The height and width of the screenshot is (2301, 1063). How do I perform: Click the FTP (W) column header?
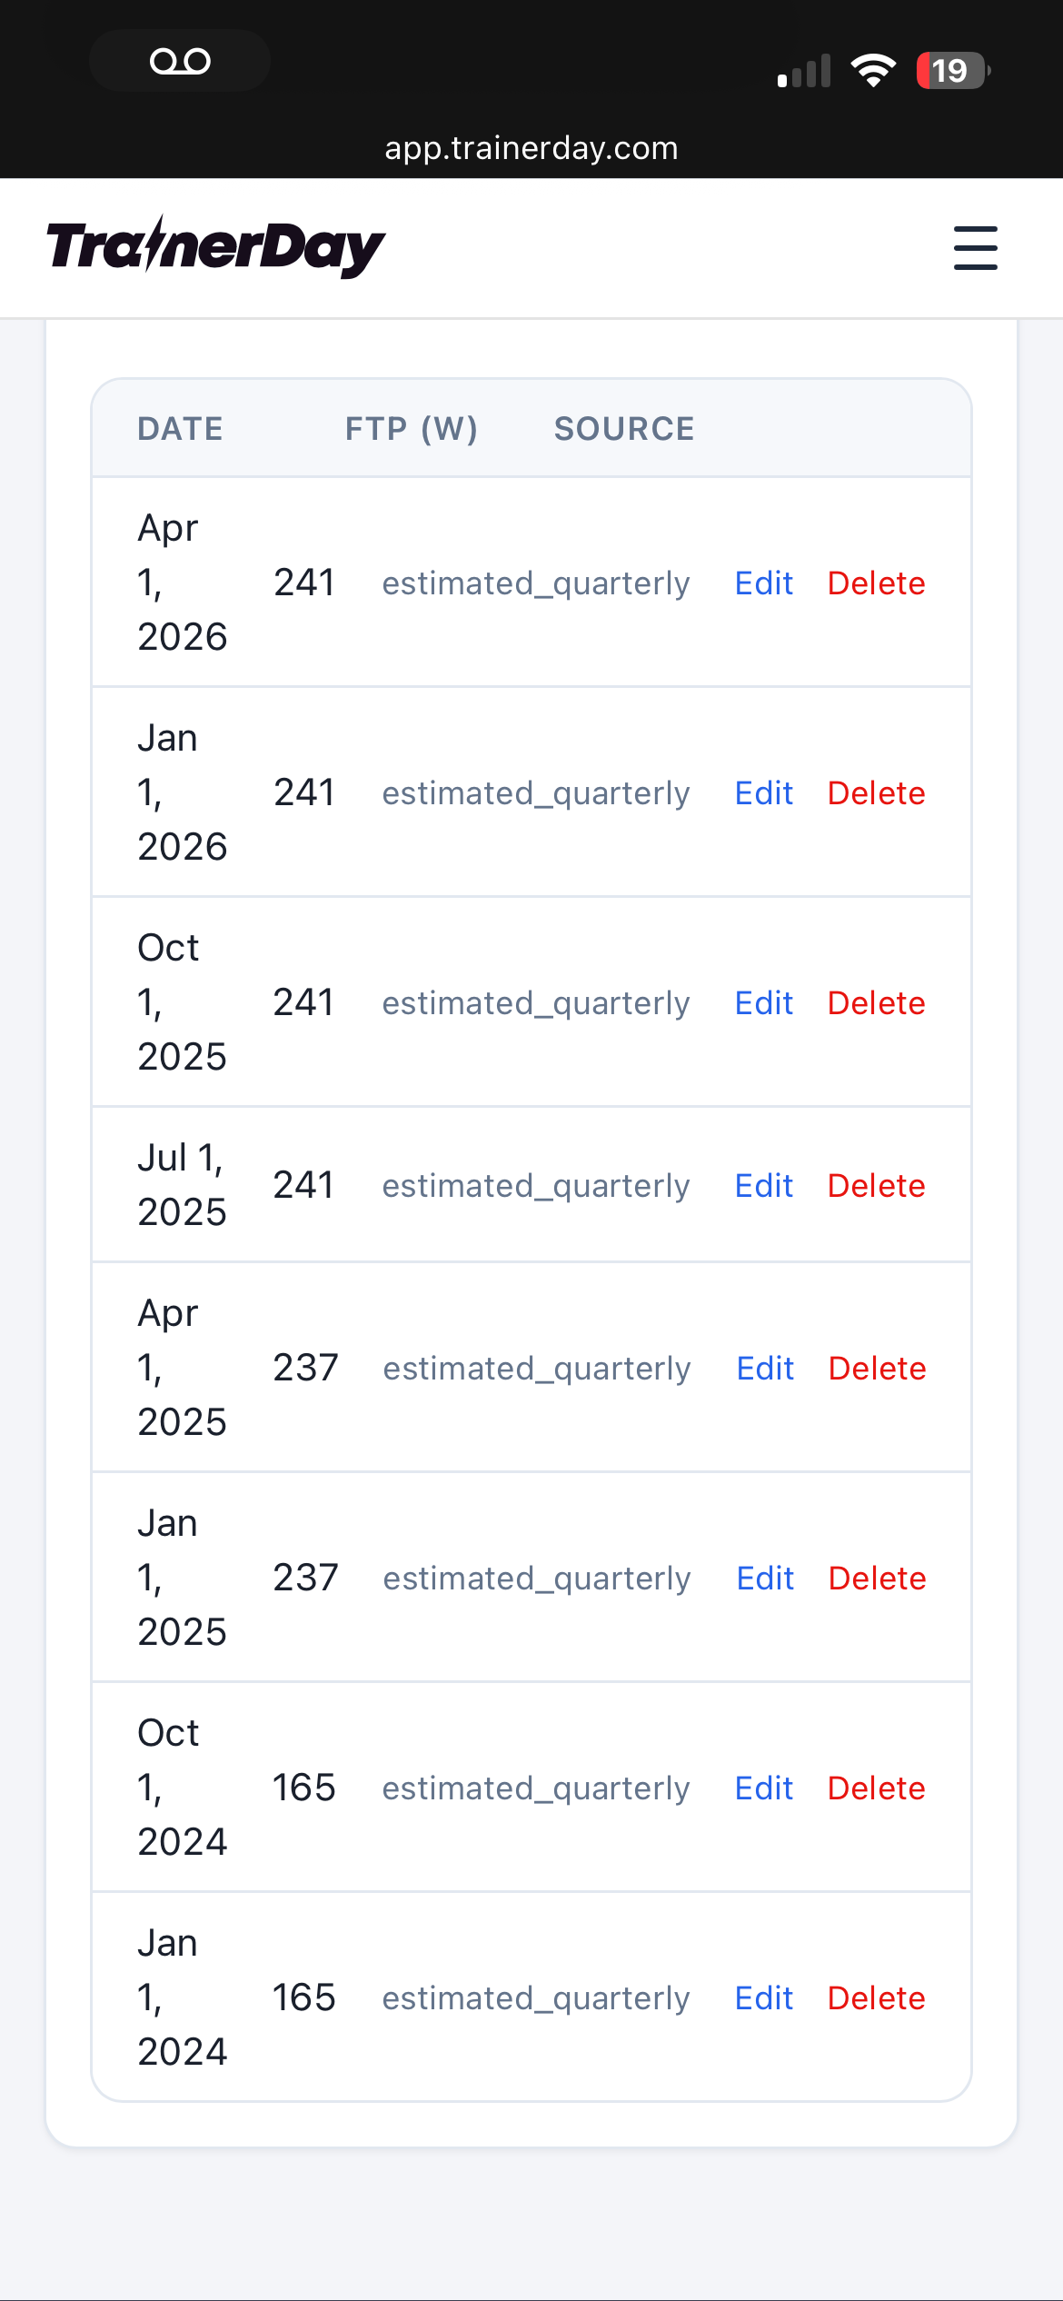[411, 429]
